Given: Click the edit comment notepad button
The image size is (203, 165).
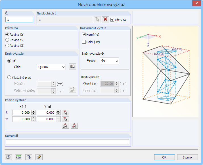Looking at the screenshot, I should click(39, 157).
